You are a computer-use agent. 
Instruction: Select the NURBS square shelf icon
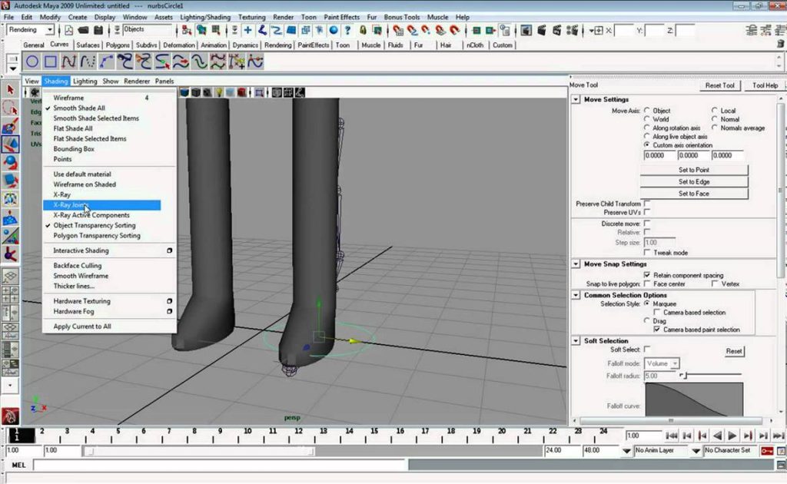[51, 61]
